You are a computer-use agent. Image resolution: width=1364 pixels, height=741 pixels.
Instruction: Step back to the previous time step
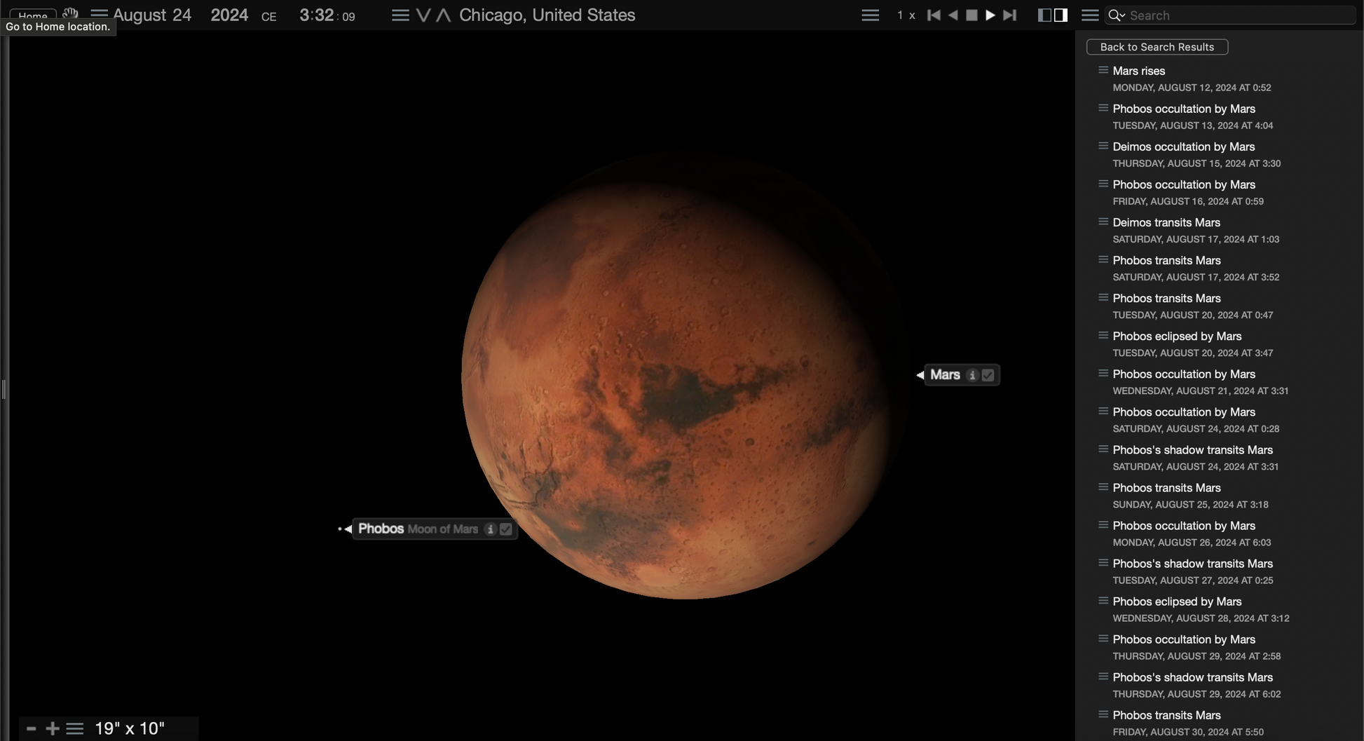point(934,15)
